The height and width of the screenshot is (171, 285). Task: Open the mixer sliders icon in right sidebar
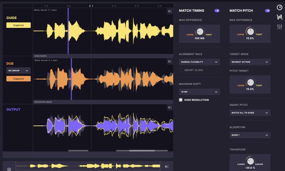click(x=279, y=26)
